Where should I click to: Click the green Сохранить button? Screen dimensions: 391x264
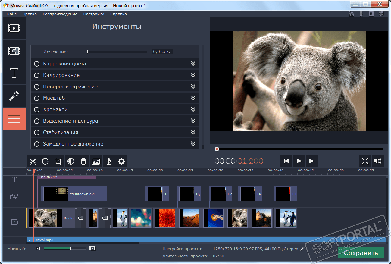pos(361,253)
